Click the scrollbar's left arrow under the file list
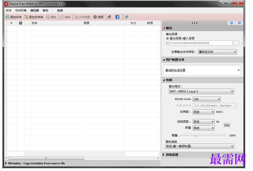Image resolution: width=253 pixels, height=171 pixels. click(6, 158)
